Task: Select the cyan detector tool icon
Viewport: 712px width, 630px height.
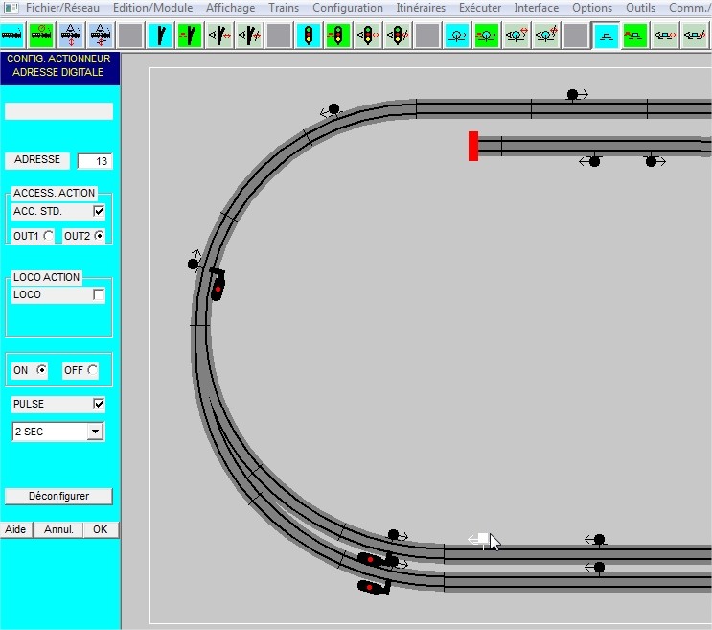Action: [457, 35]
